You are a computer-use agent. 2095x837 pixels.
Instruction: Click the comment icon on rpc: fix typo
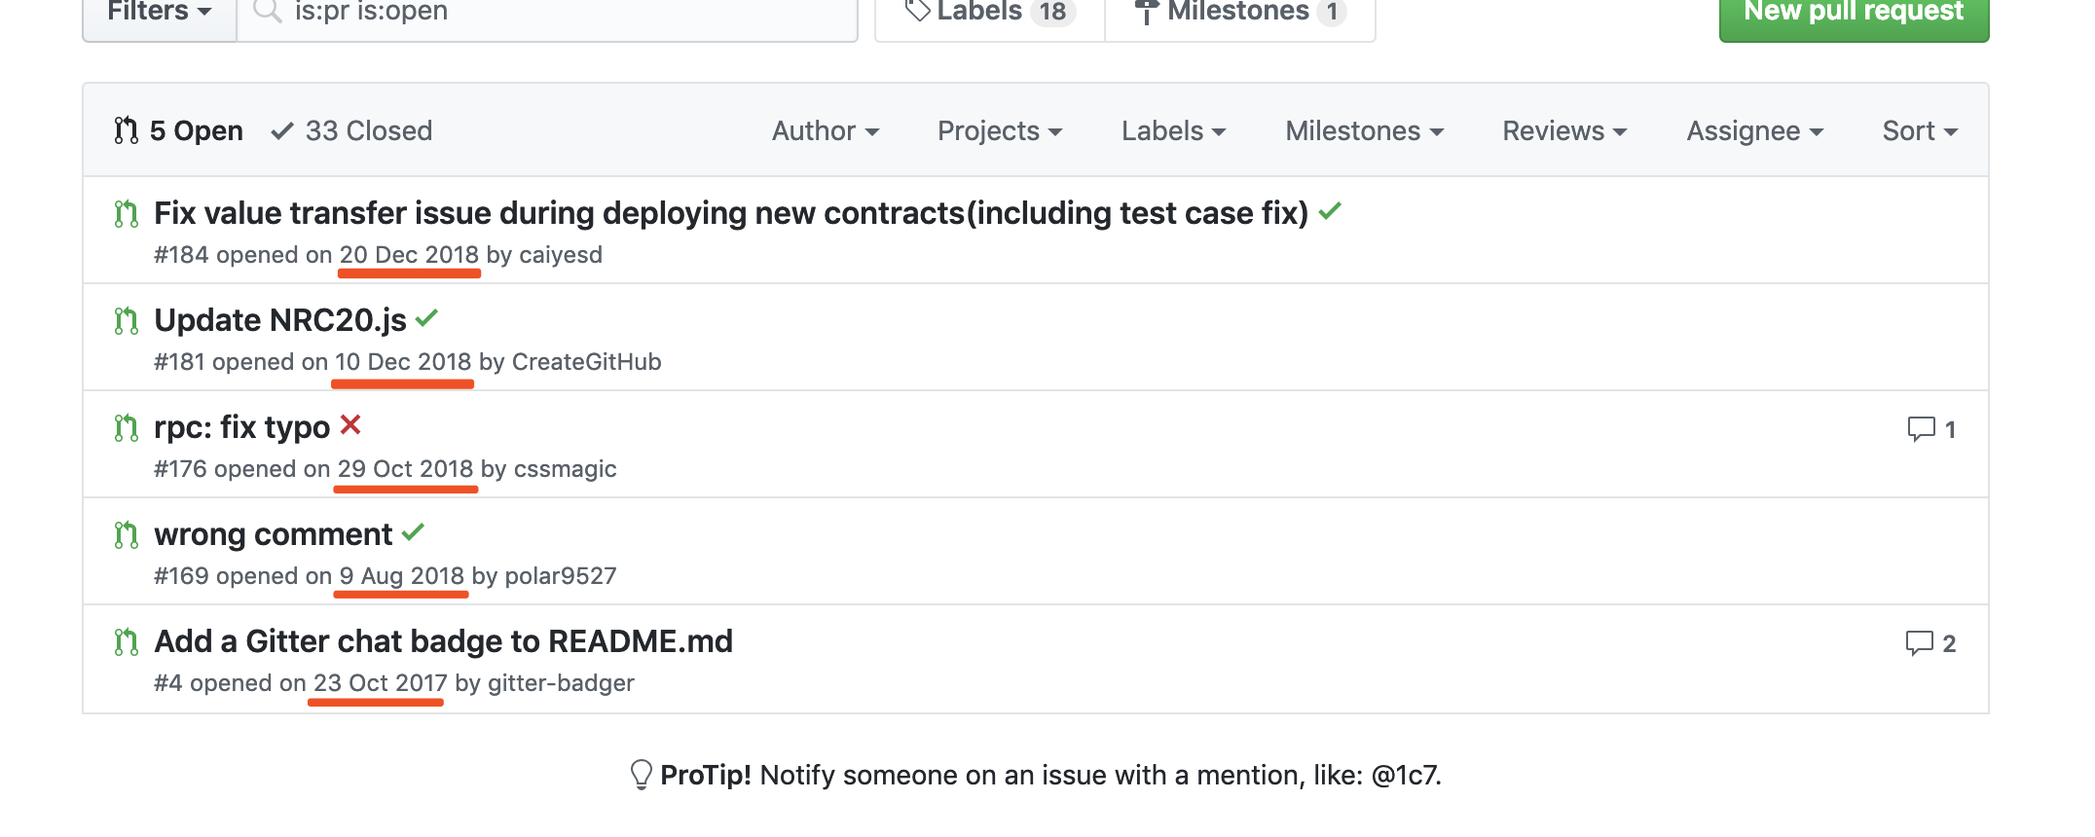pyautogui.click(x=1921, y=428)
